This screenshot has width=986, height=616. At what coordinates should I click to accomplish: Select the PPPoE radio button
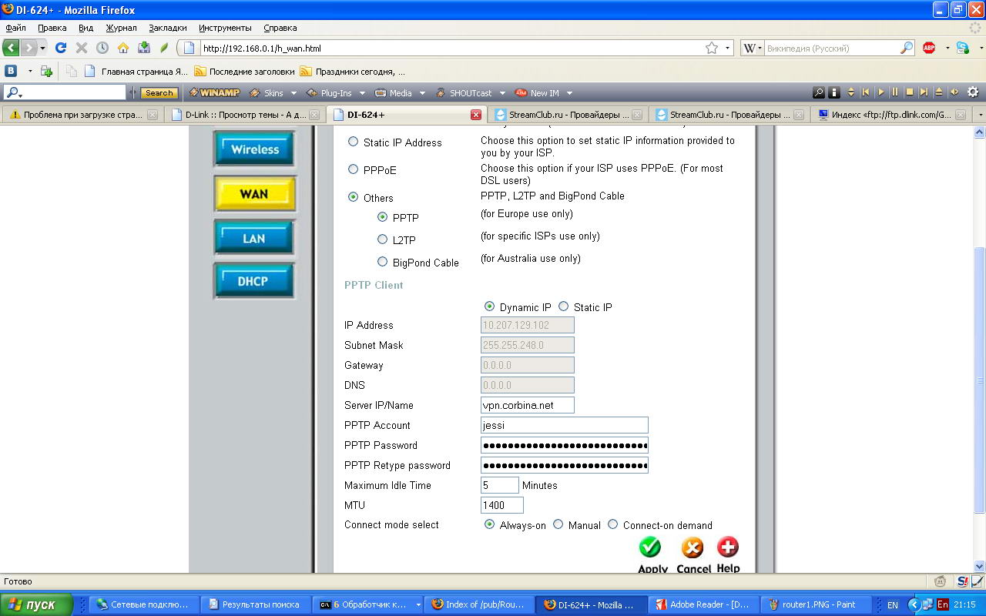[x=354, y=169]
